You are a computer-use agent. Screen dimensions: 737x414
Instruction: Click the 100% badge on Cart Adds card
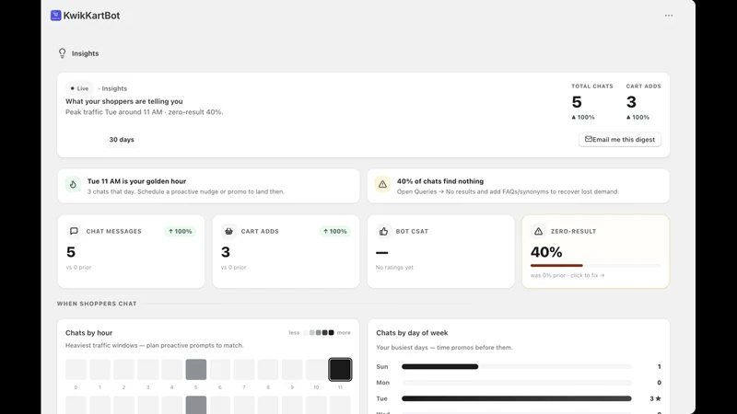335,231
